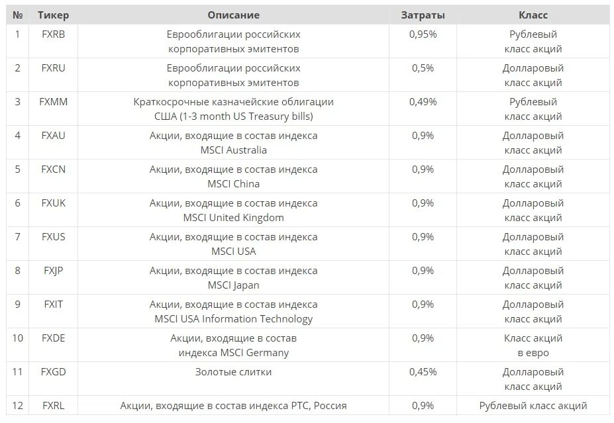Viewport: 614px width, 423px height.
Task: Click the Описание column header
Action: tap(233, 15)
